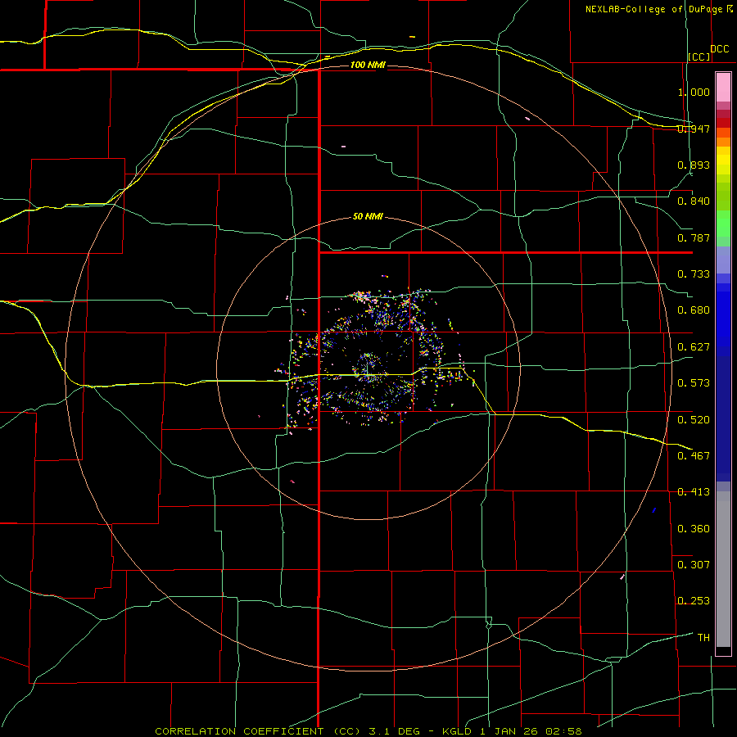Click the 0.413 legend value
The image size is (737, 737).
694,492
